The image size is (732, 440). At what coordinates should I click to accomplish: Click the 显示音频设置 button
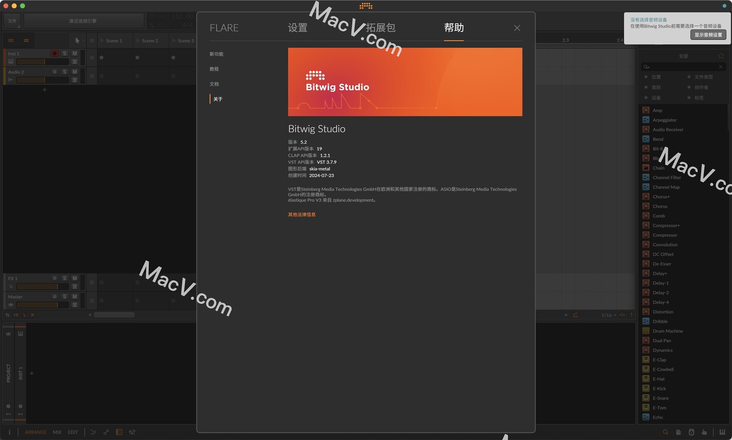tap(708, 35)
